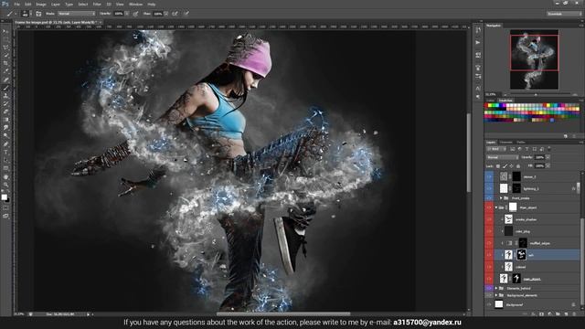
Task: Change screen mode via the bottom toolbox icon
Action: point(5,216)
